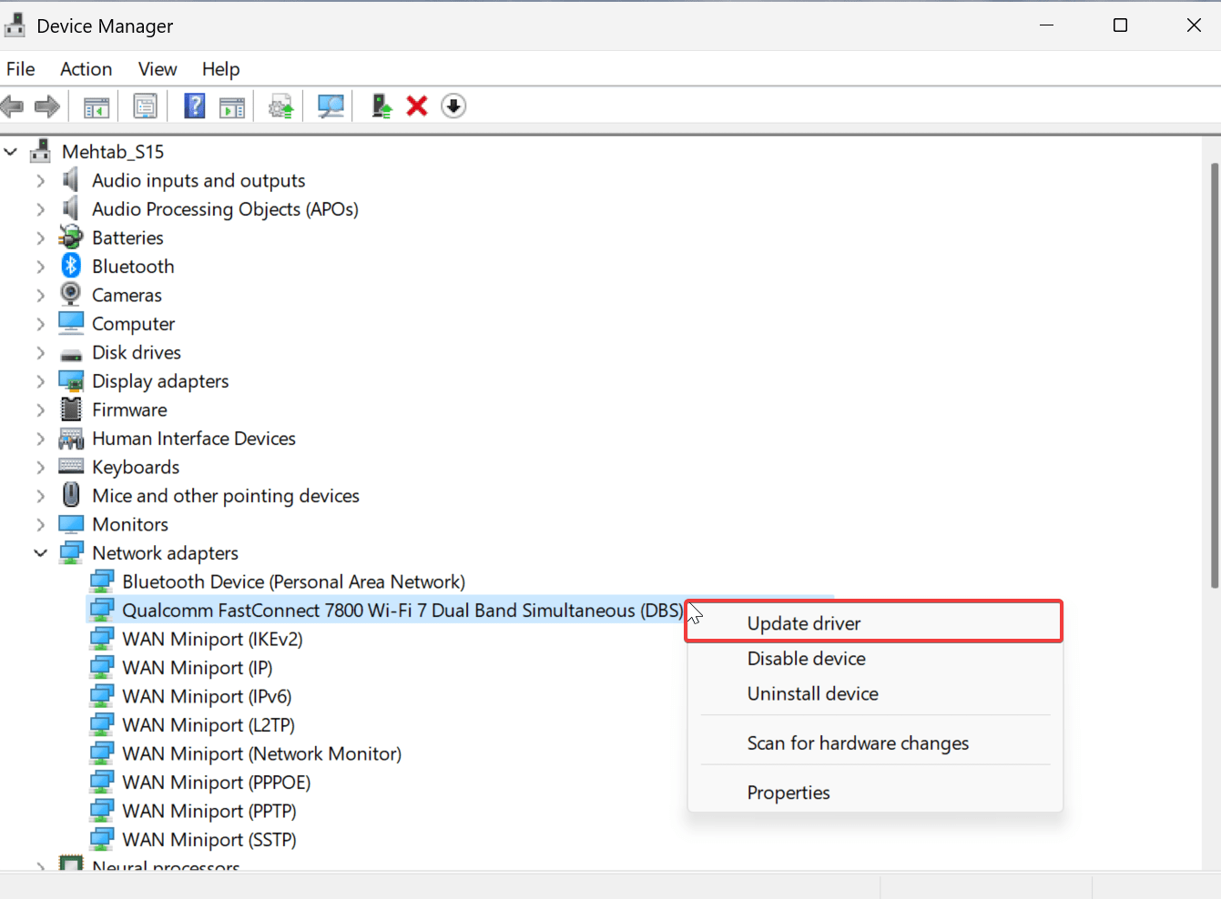Image resolution: width=1221 pixels, height=899 pixels.
Task: Click the Monitors category icon
Action: click(x=71, y=524)
